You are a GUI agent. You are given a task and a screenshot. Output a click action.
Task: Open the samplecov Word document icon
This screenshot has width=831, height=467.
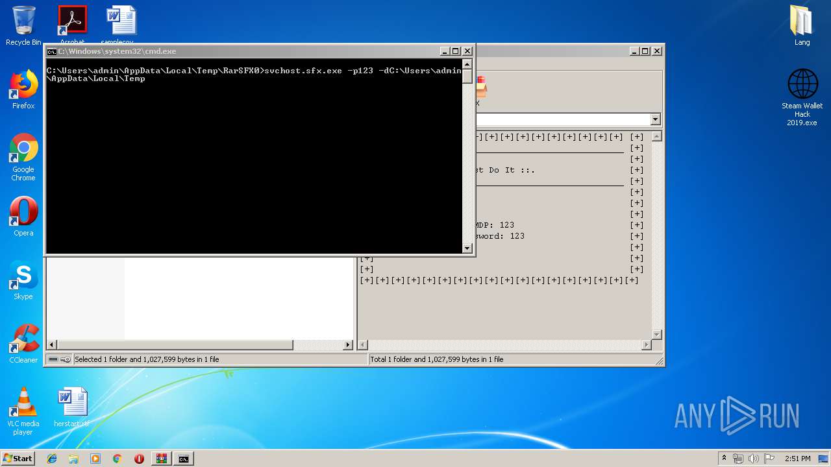121,24
